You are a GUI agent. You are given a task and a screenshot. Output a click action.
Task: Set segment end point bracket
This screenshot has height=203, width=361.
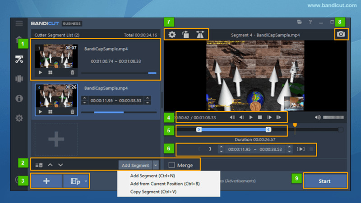click(210, 149)
